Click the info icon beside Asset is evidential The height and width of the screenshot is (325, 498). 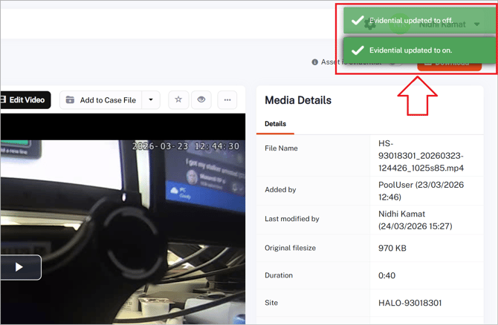click(314, 62)
